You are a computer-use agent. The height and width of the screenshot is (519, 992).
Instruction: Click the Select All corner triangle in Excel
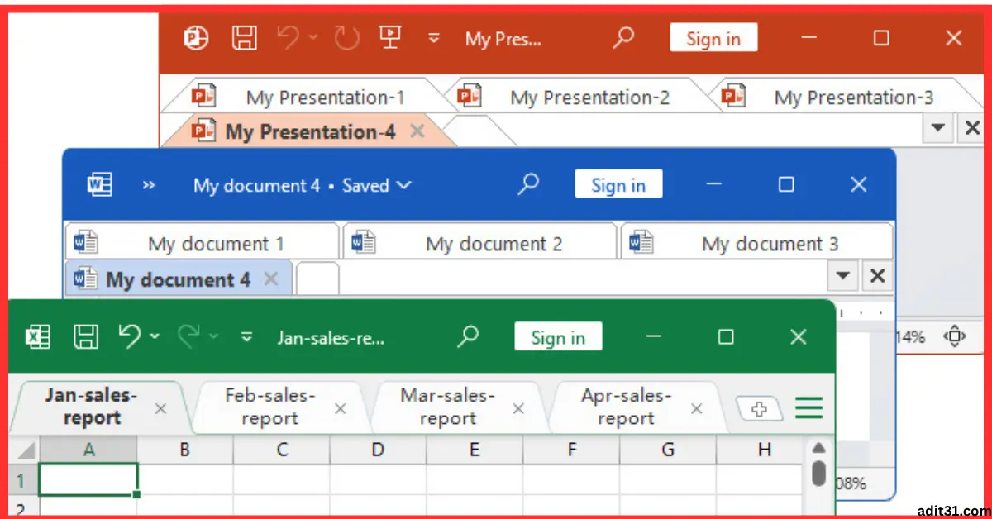pyautogui.click(x=25, y=450)
